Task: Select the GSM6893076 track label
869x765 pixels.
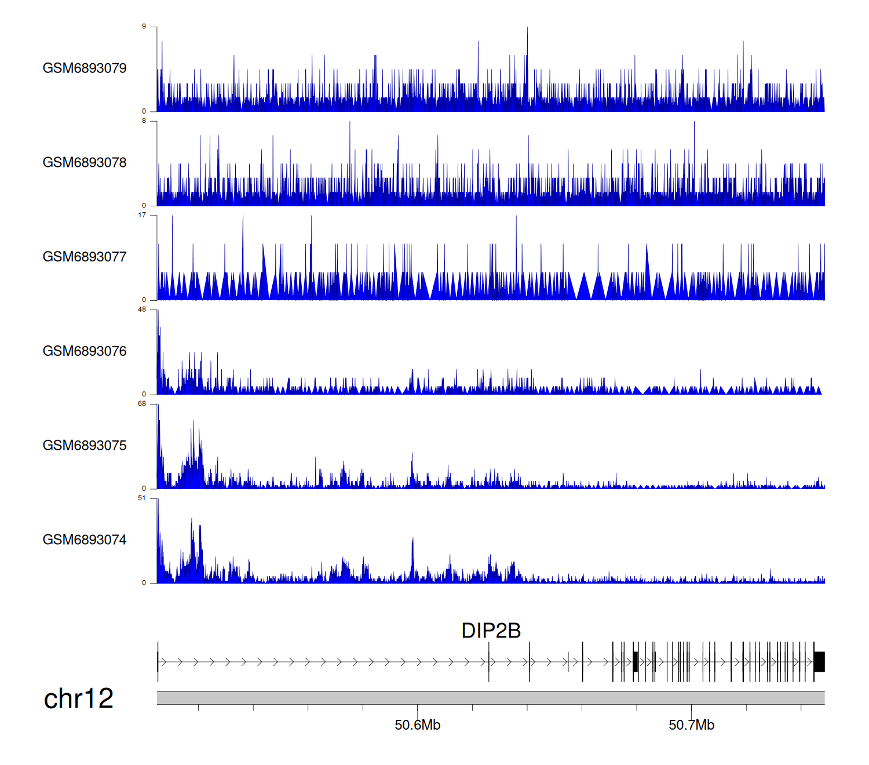Action: point(85,351)
